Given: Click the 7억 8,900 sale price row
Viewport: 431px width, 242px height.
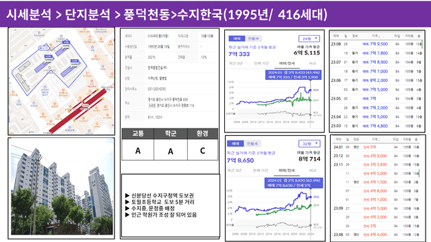Looking at the screenshot, I should pos(376,63).
